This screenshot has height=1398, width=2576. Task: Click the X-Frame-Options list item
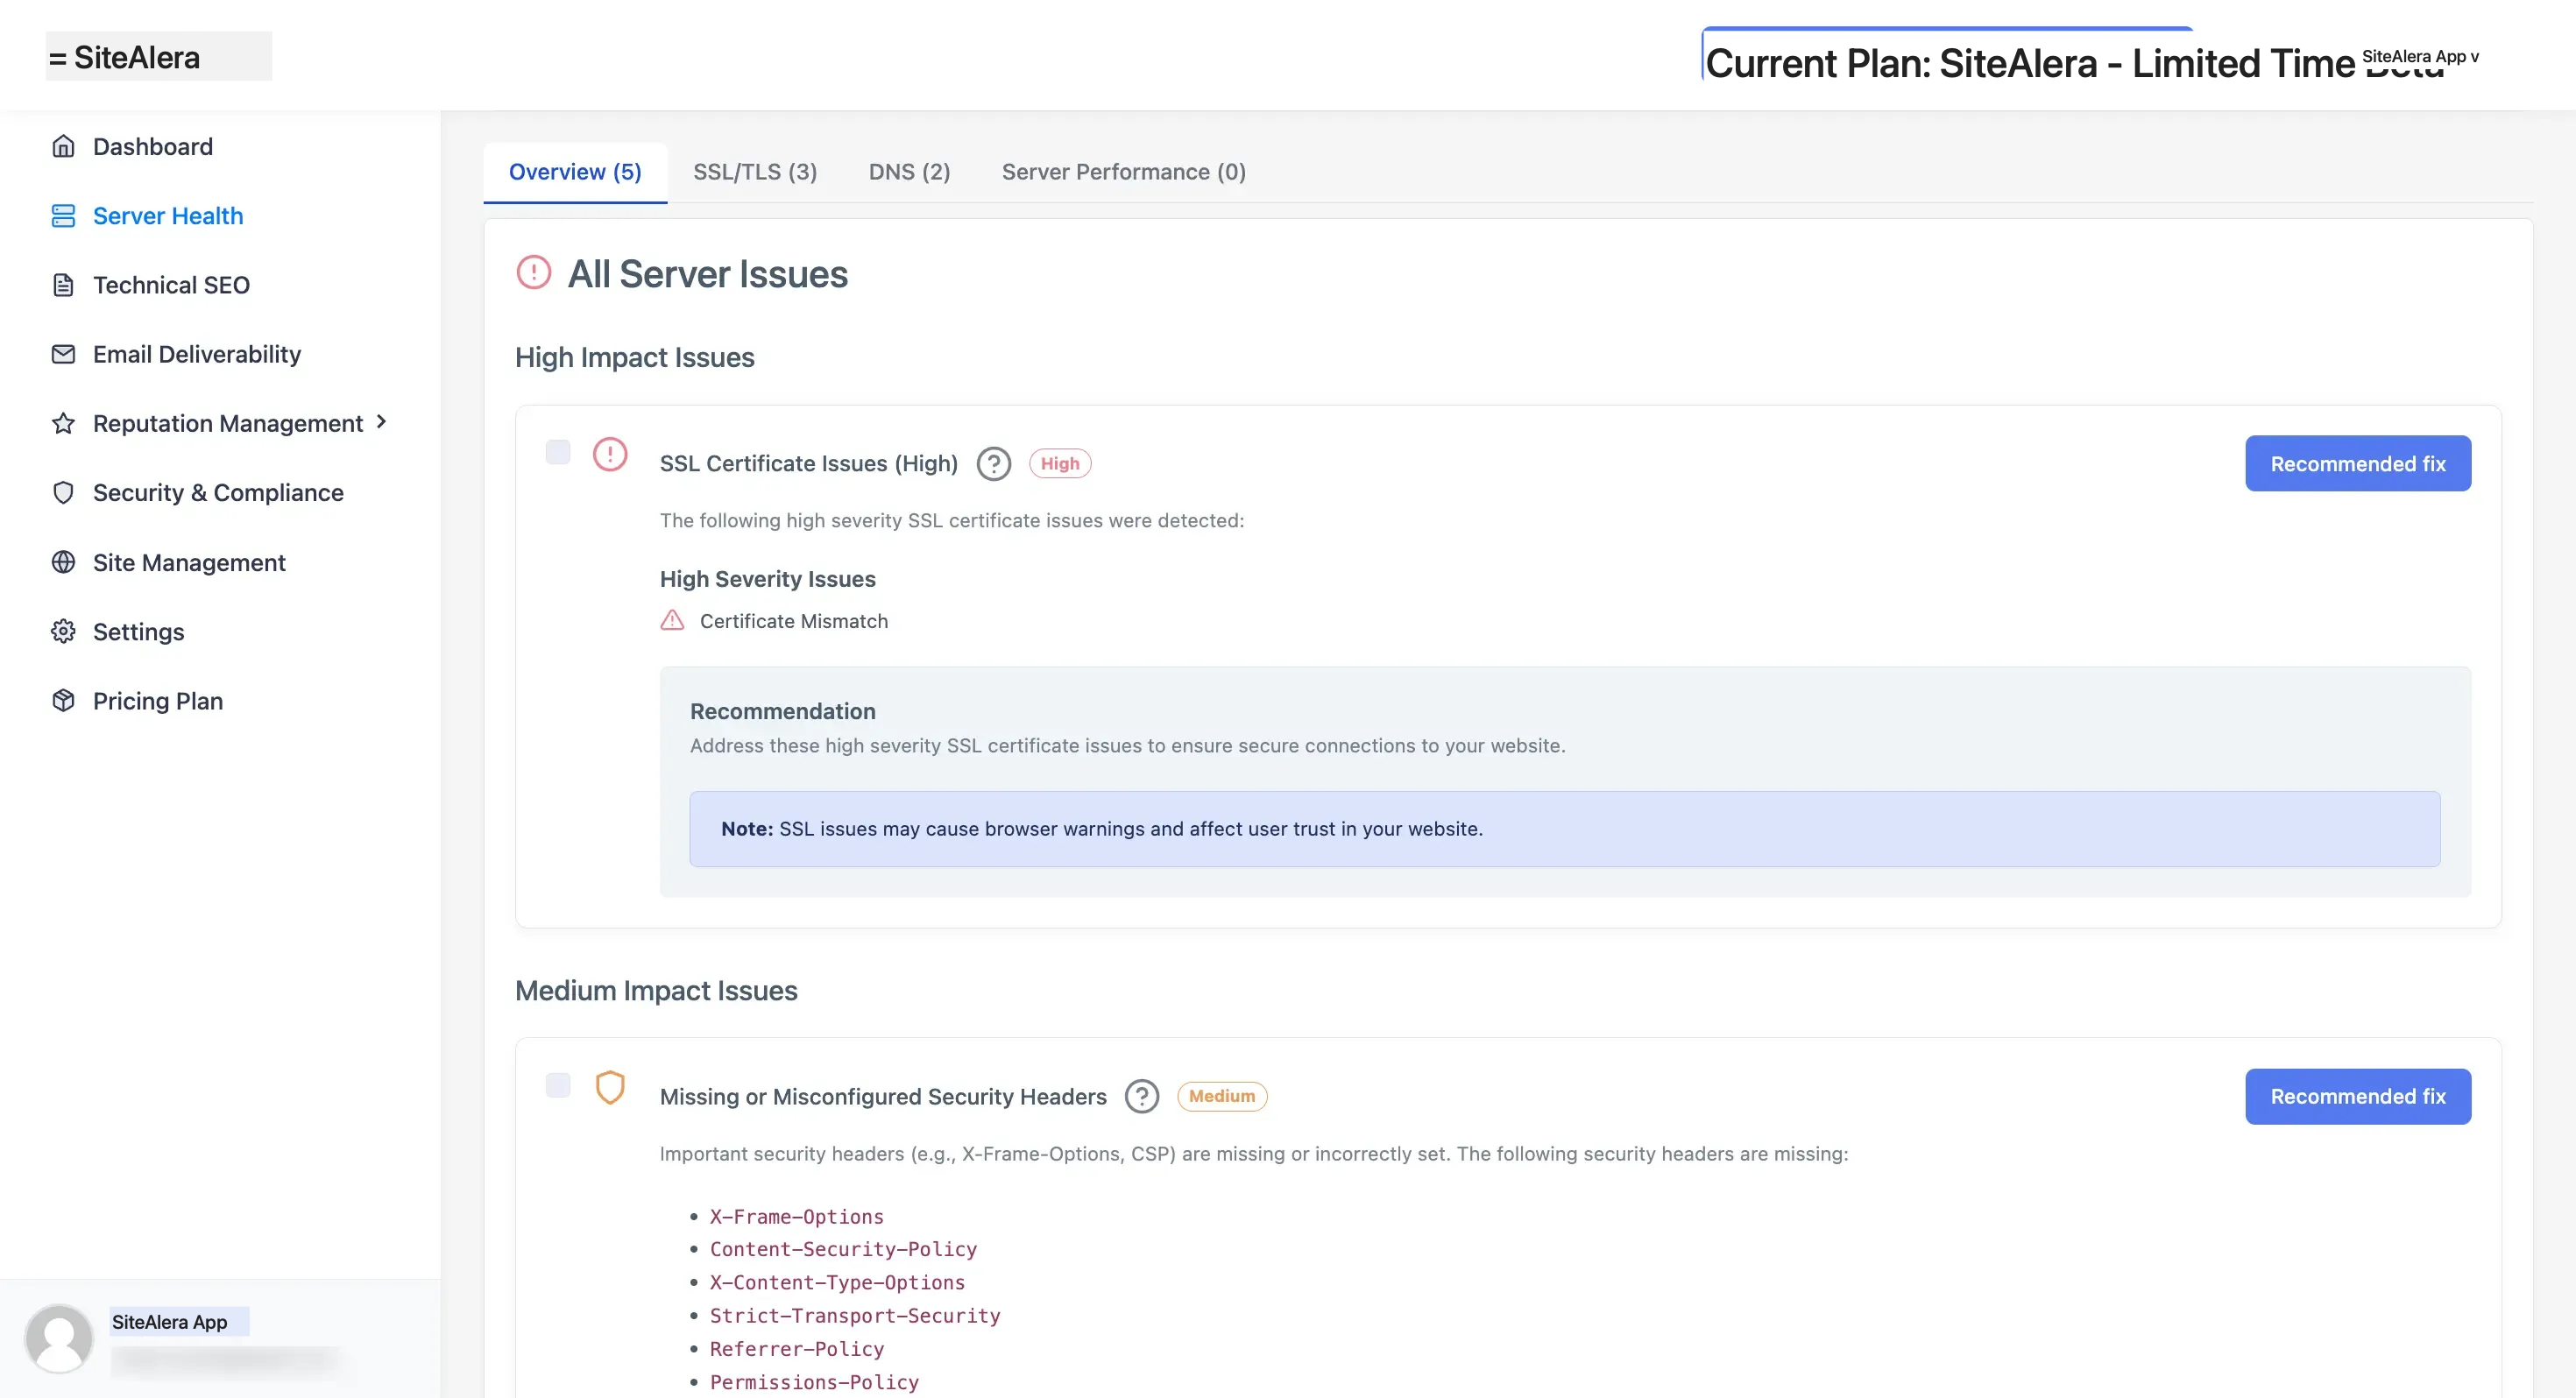coord(797,1217)
